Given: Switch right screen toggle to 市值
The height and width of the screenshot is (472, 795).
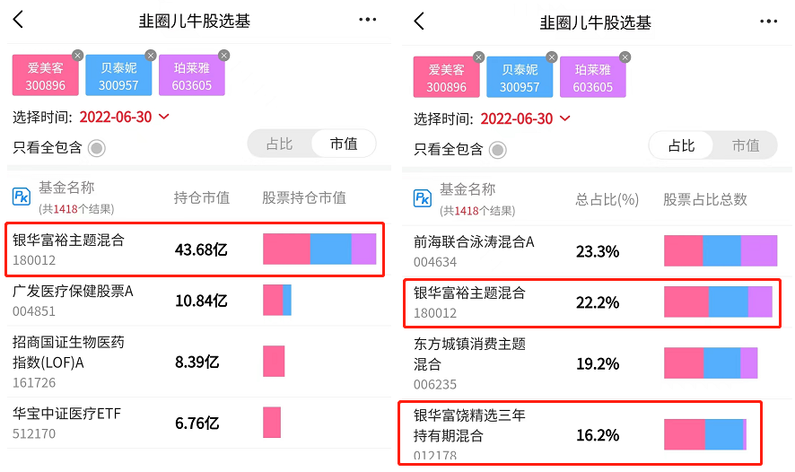Looking at the screenshot, I should (x=746, y=146).
